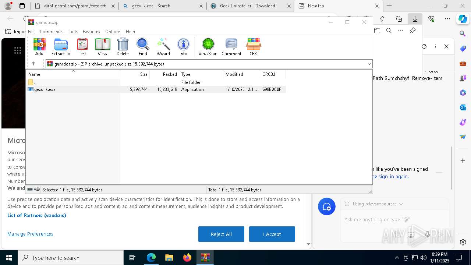
Task: Open File Explorer from the taskbar
Action: 169,258
